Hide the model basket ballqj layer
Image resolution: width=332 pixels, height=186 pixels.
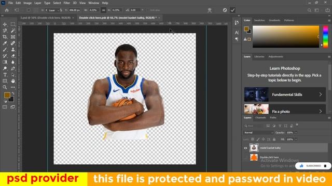click(245, 148)
